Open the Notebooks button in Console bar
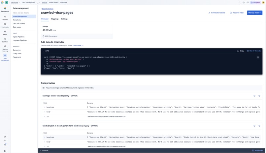 (x=257, y=150)
